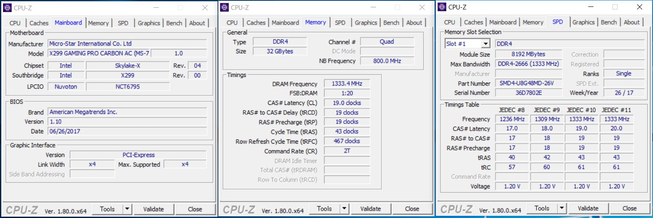Show About tab in SPD window
653x218 pixels.
click(632, 22)
